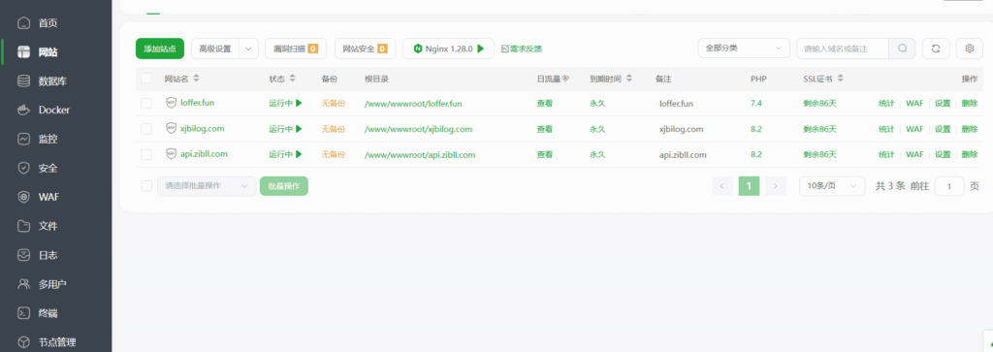The height and width of the screenshot is (352, 993).
Task: Click 查看 traffic for loffer.fun
Action: 545,103
